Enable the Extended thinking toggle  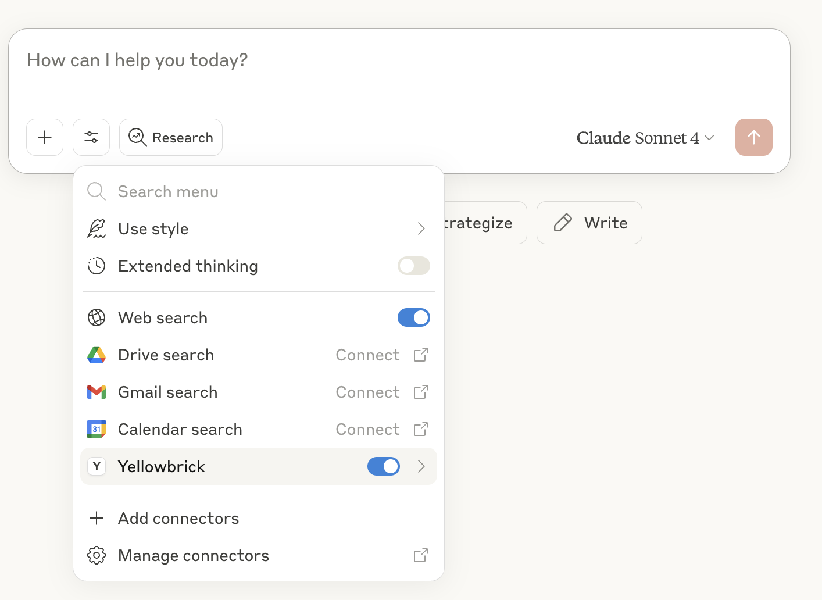(413, 266)
